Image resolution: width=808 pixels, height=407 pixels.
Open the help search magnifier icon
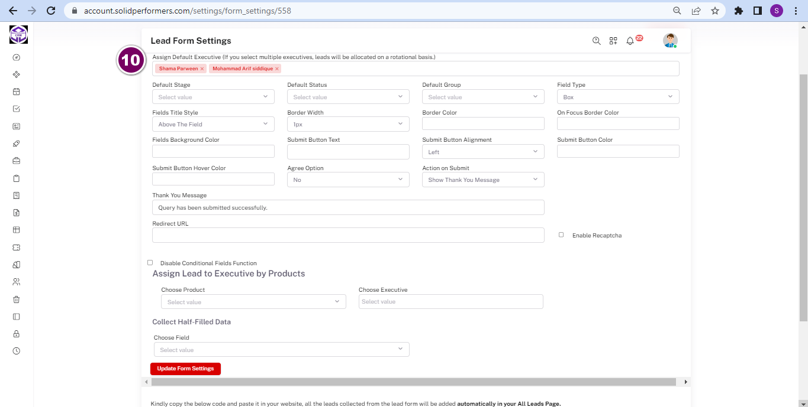pyautogui.click(x=597, y=41)
